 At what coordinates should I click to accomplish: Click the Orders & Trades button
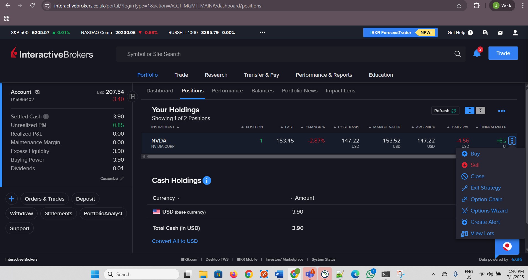pyautogui.click(x=44, y=199)
